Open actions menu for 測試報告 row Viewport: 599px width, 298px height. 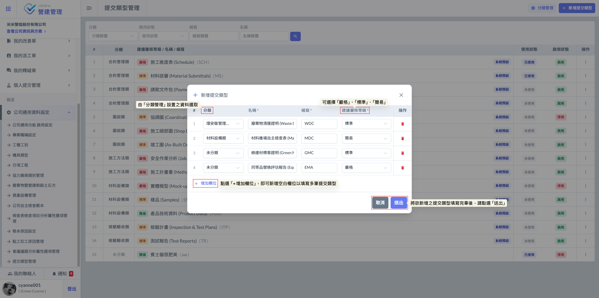tap(585, 241)
